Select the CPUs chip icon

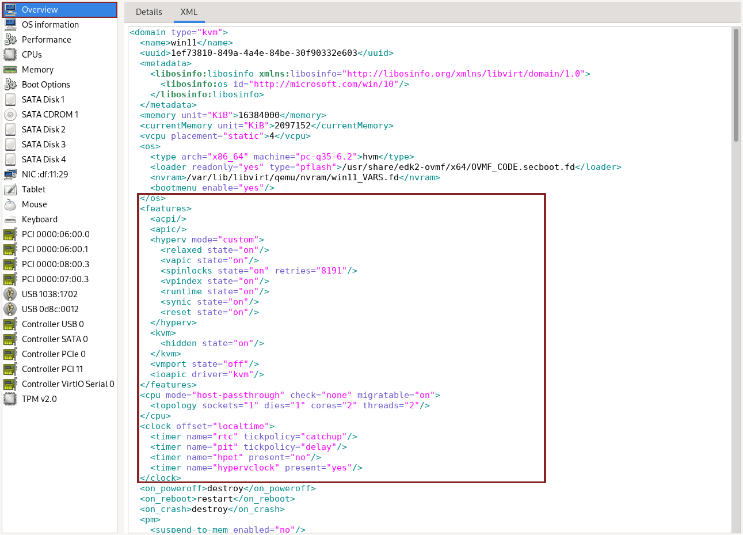click(10, 55)
